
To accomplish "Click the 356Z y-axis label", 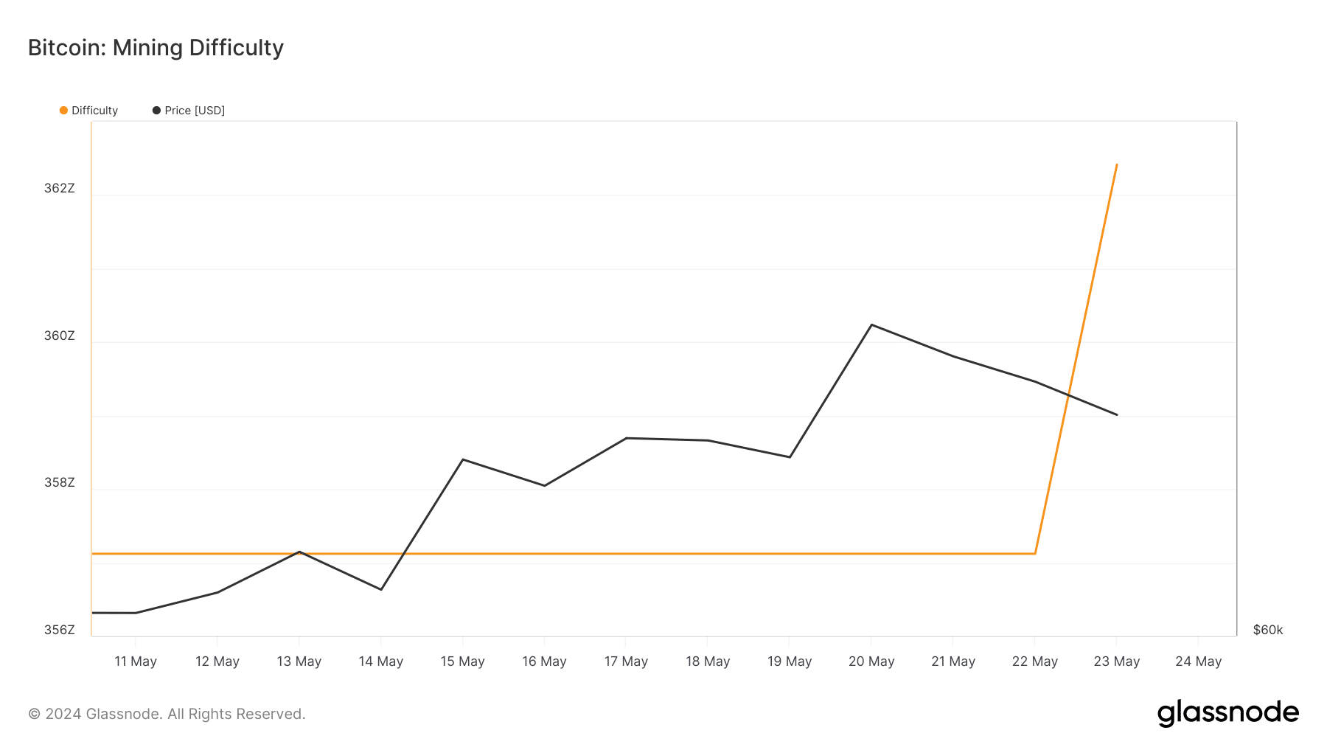I will (60, 630).
